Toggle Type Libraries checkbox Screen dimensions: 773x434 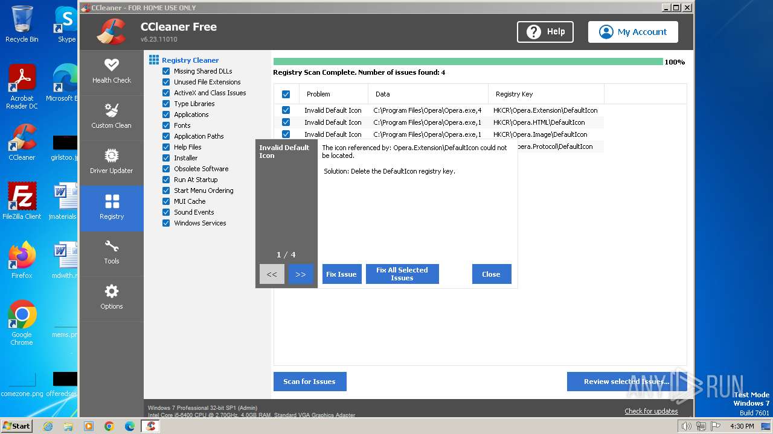point(166,104)
